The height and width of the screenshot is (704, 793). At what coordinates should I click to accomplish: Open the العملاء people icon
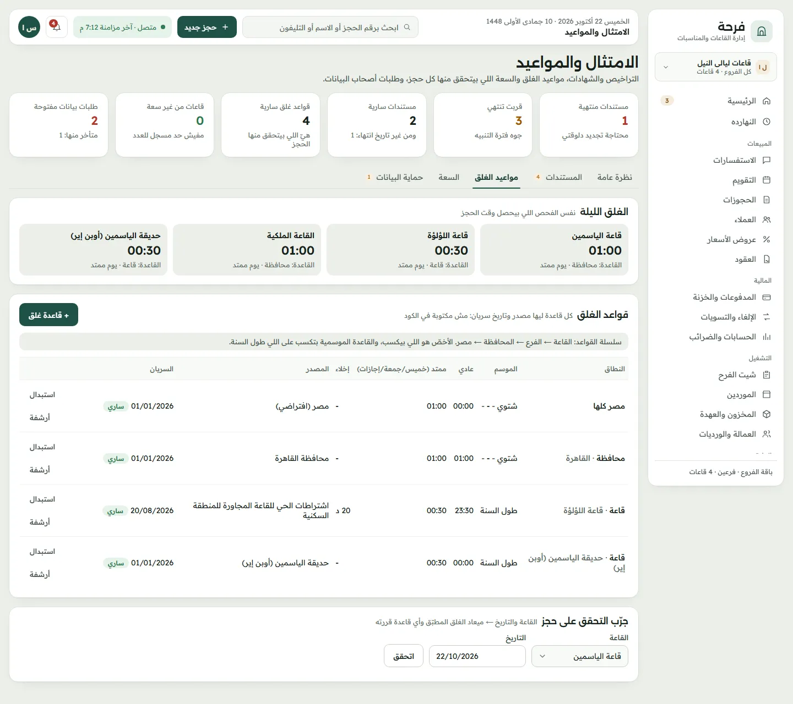(x=766, y=220)
